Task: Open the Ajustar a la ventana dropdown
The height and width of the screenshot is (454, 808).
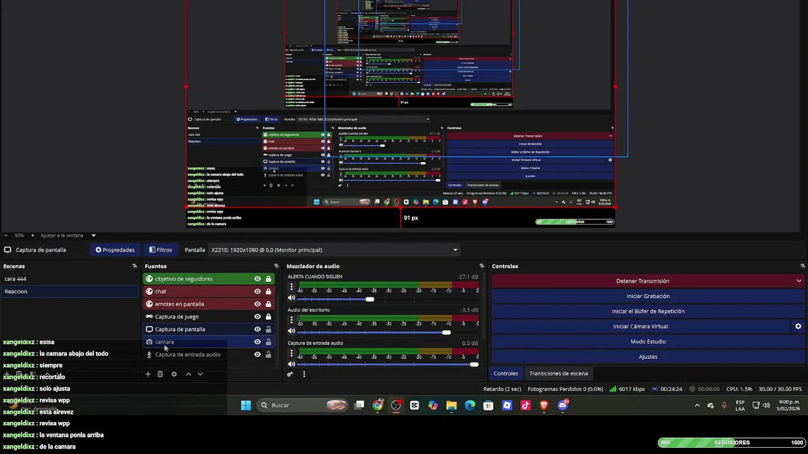Action: (68, 235)
